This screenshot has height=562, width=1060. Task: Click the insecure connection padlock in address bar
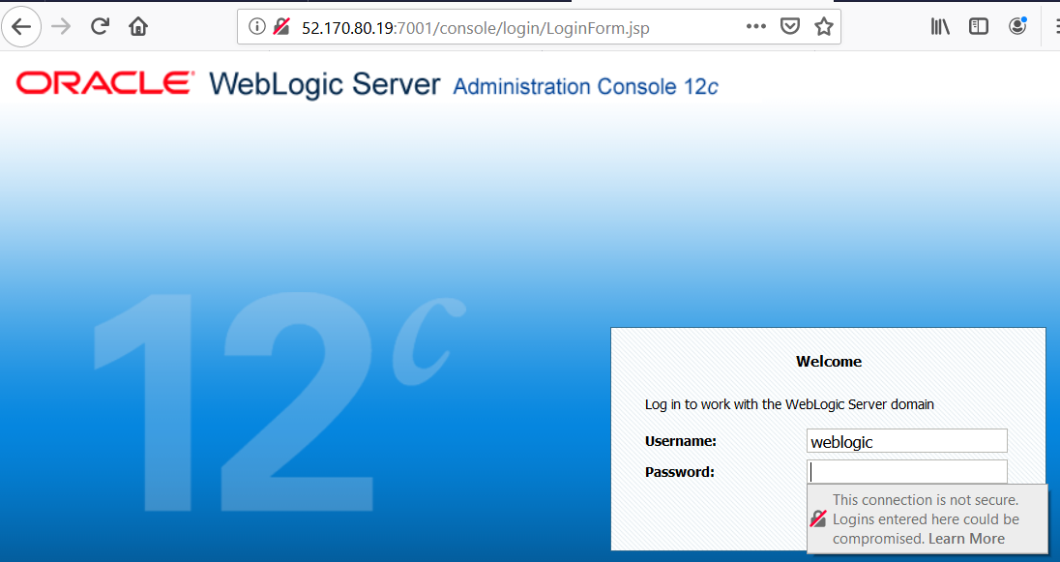281,27
